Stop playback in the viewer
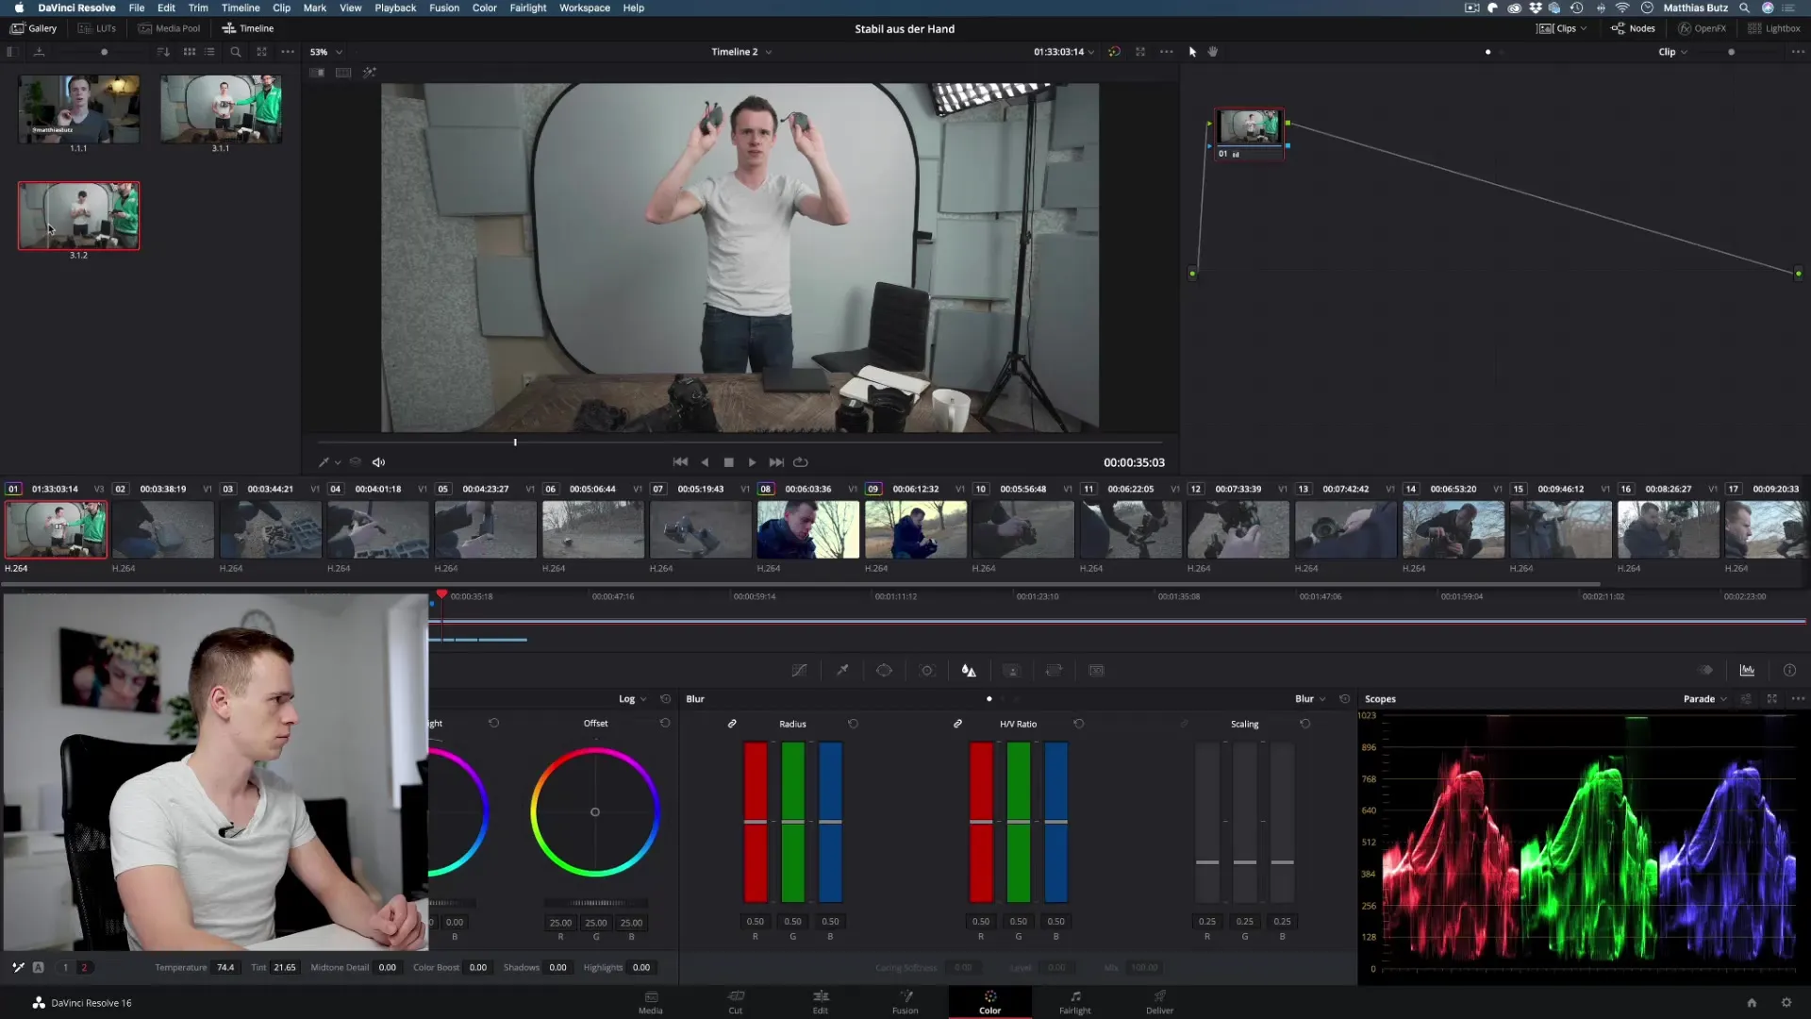Screen dimensions: 1811x1019 728,462
